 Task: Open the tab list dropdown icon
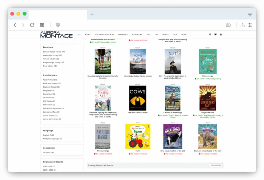[x=250, y=15]
